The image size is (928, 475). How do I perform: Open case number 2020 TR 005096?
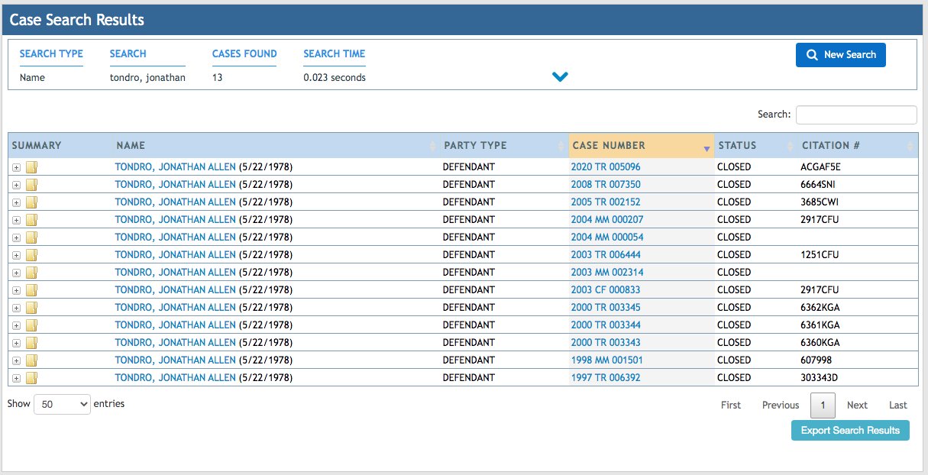pyautogui.click(x=606, y=166)
